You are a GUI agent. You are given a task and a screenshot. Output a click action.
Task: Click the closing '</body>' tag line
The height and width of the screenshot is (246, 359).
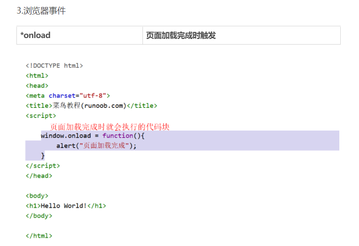(39, 216)
